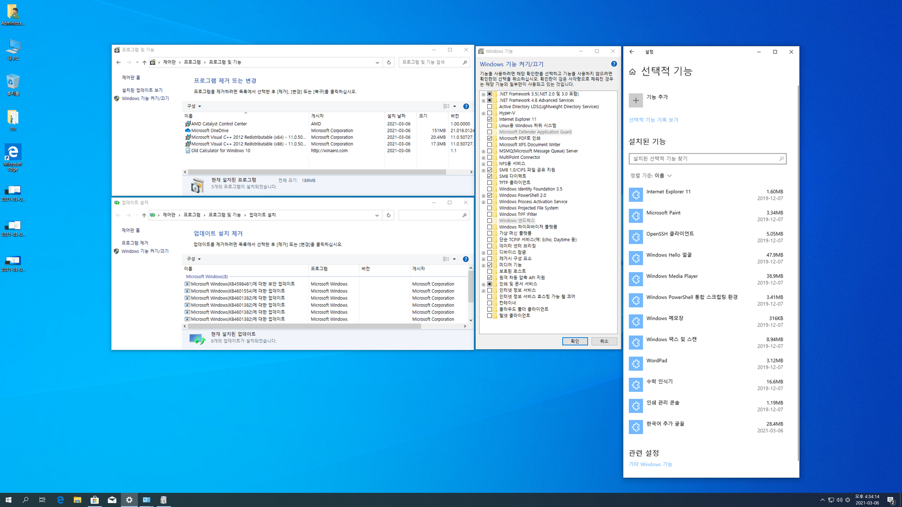The width and height of the screenshot is (902, 507).
Task: Focus 프로그램 및 기능 검색 box
Action: pos(434,62)
